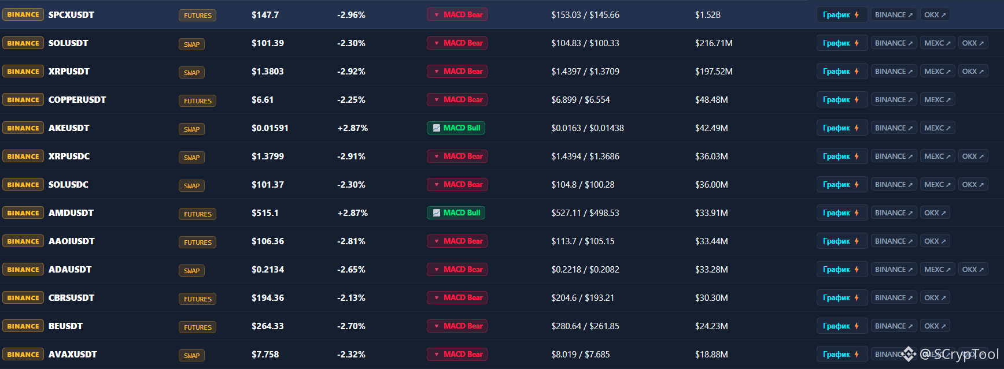Open COPPERUSDT on BINANCE exchange link
The image size is (1004, 369).
894,99
